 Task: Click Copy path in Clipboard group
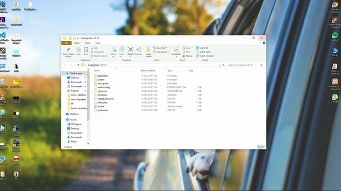tap(97, 52)
